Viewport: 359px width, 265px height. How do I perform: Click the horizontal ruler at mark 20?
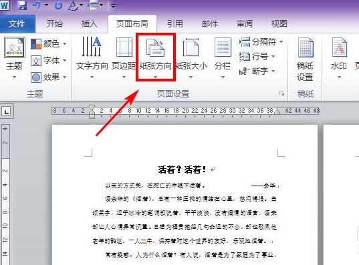[185, 111]
